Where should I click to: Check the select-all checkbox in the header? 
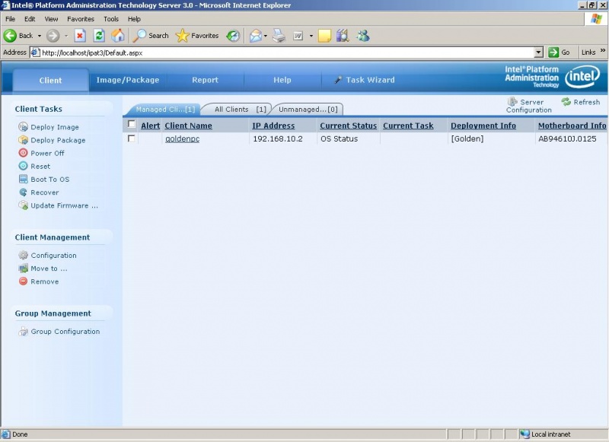[132, 125]
